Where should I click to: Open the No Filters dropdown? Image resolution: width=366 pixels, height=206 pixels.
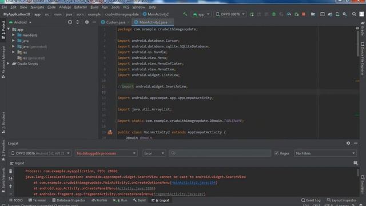point(325,153)
